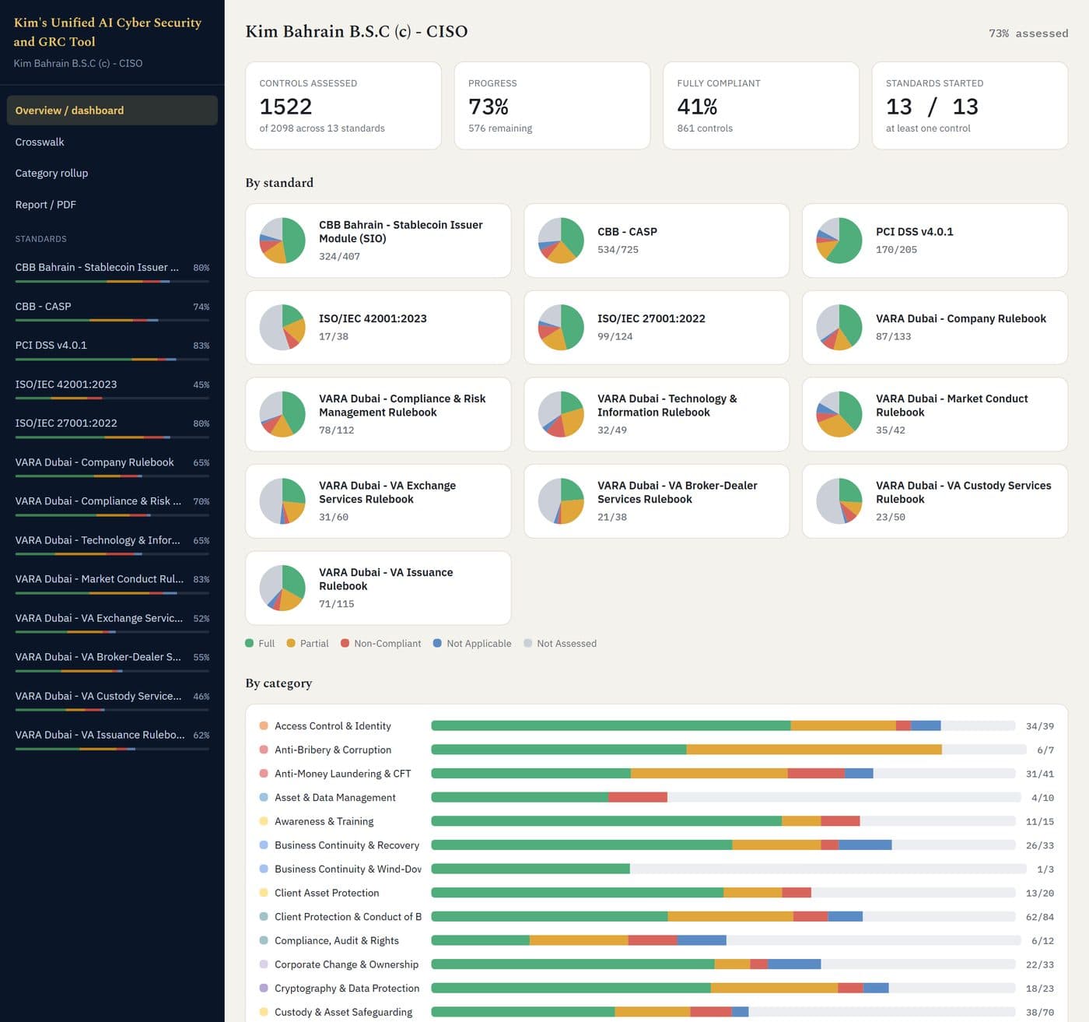Click the Technology & Information Rulebook pie chart
This screenshot has height=1022, width=1089.
(561, 414)
